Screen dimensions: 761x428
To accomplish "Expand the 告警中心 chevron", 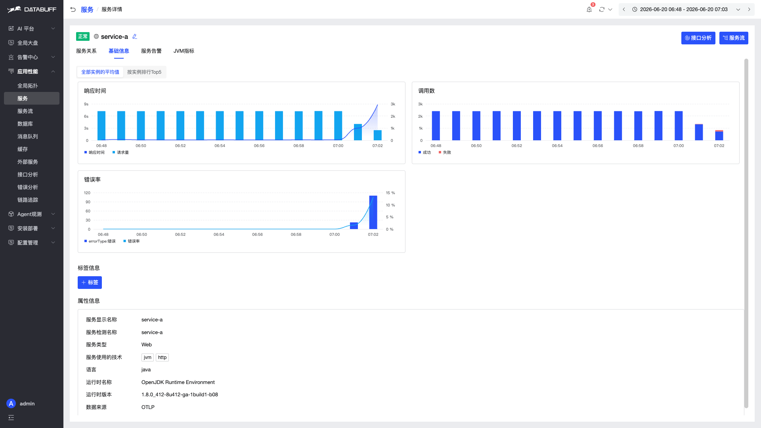I will [x=53, y=57].
